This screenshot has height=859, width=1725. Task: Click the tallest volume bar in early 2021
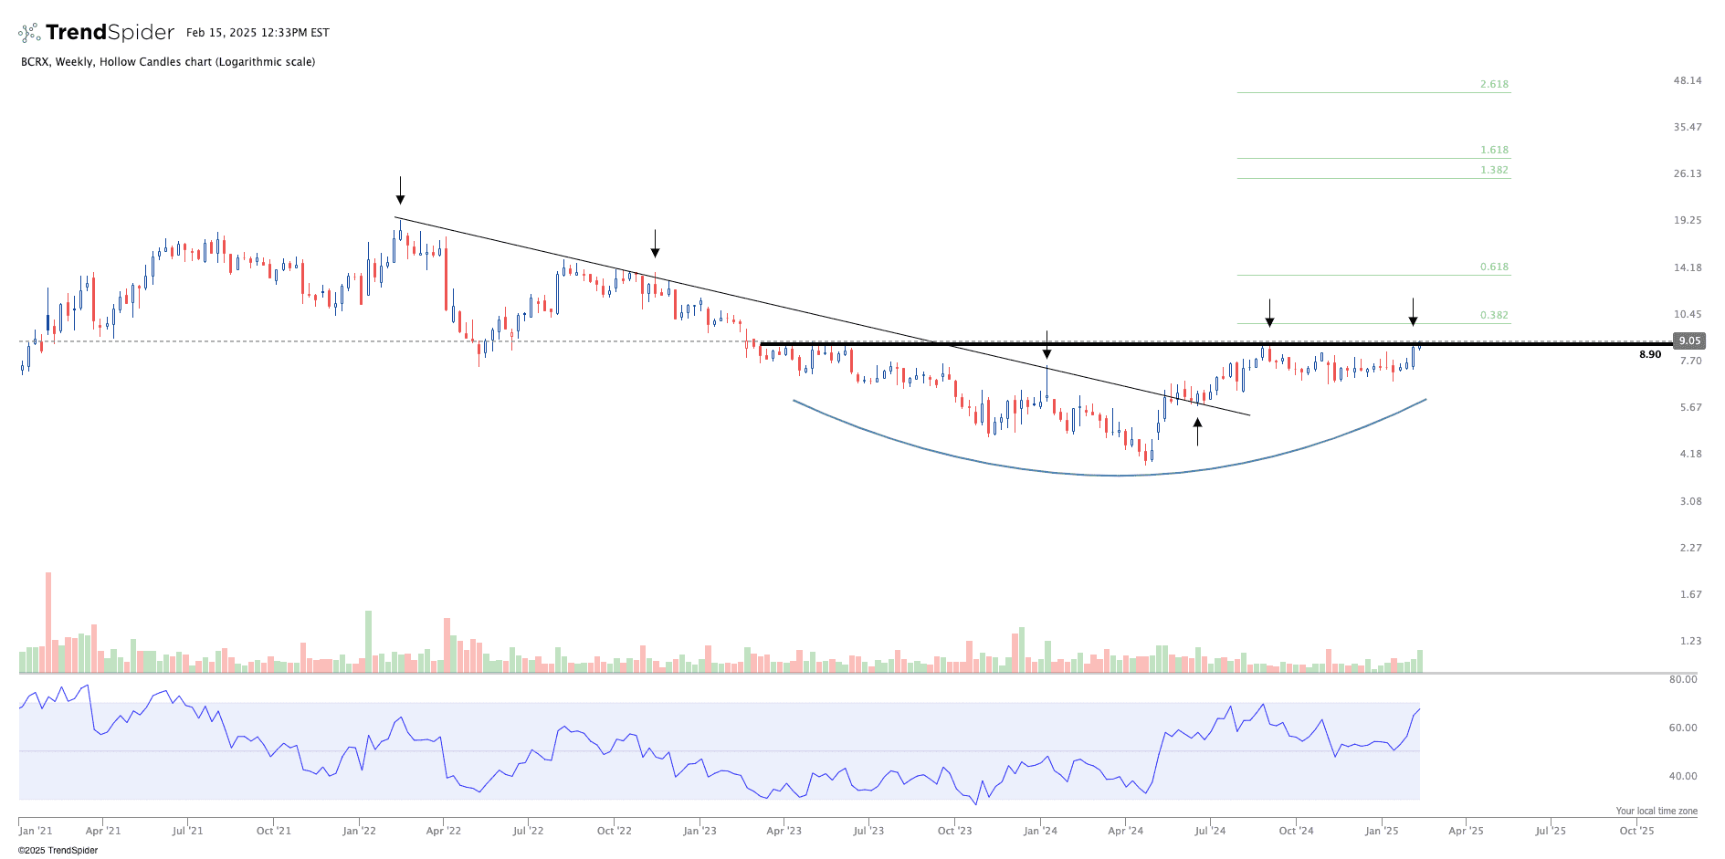click(x=48, y=622)
